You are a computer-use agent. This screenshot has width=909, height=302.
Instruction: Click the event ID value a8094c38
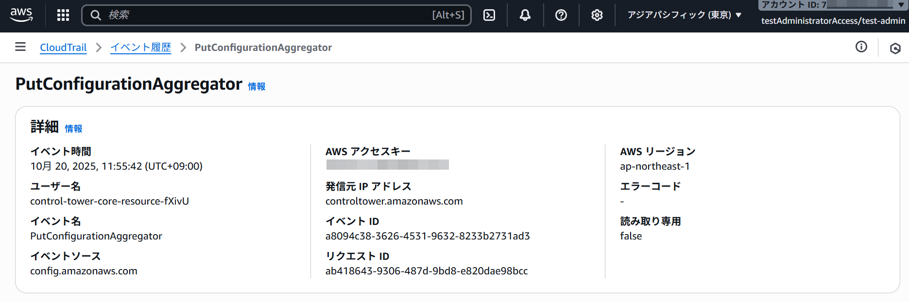[428, 236]
